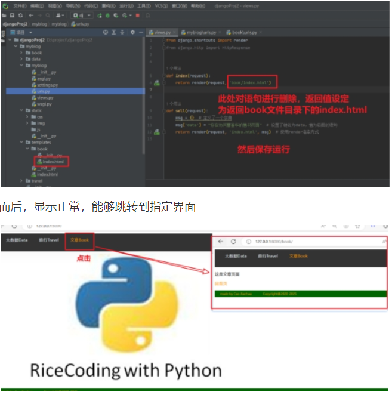This screenshot has height=395, width=392.
Task: Click the Run with Coverage icon
Action: pyautogui.click(x=116, y=16)
